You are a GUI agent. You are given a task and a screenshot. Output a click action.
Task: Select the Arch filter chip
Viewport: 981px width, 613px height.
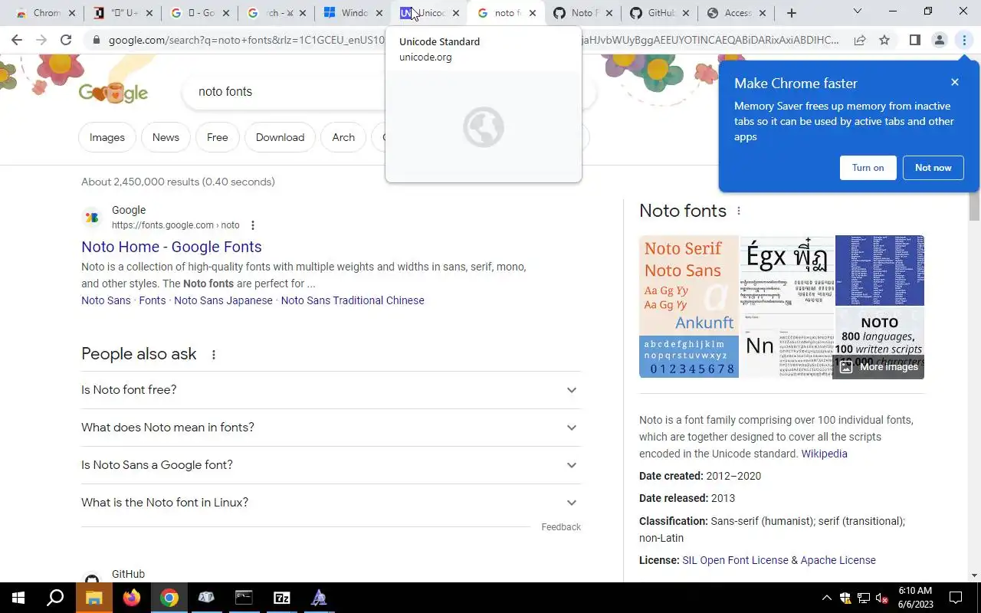343,137
